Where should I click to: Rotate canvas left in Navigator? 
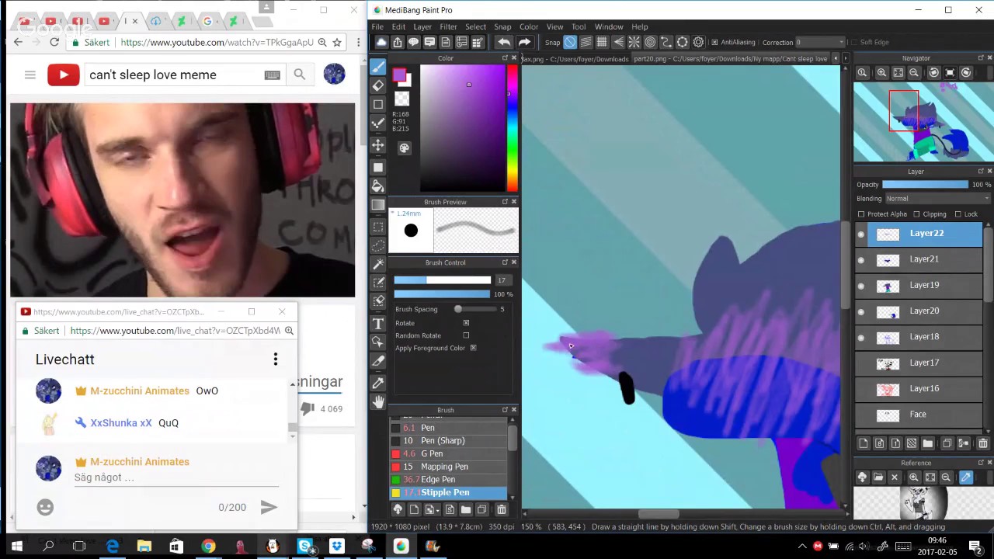[933, 72]
